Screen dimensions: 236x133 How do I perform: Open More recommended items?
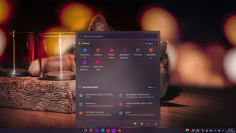tap(152, 87)
